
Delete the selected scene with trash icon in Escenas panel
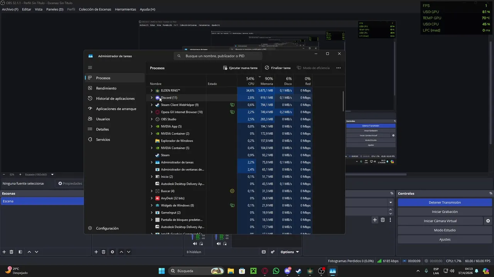pos(12,252)
